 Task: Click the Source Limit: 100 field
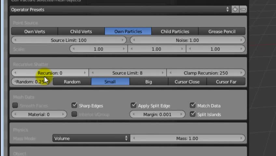click(x=69, y=40)
